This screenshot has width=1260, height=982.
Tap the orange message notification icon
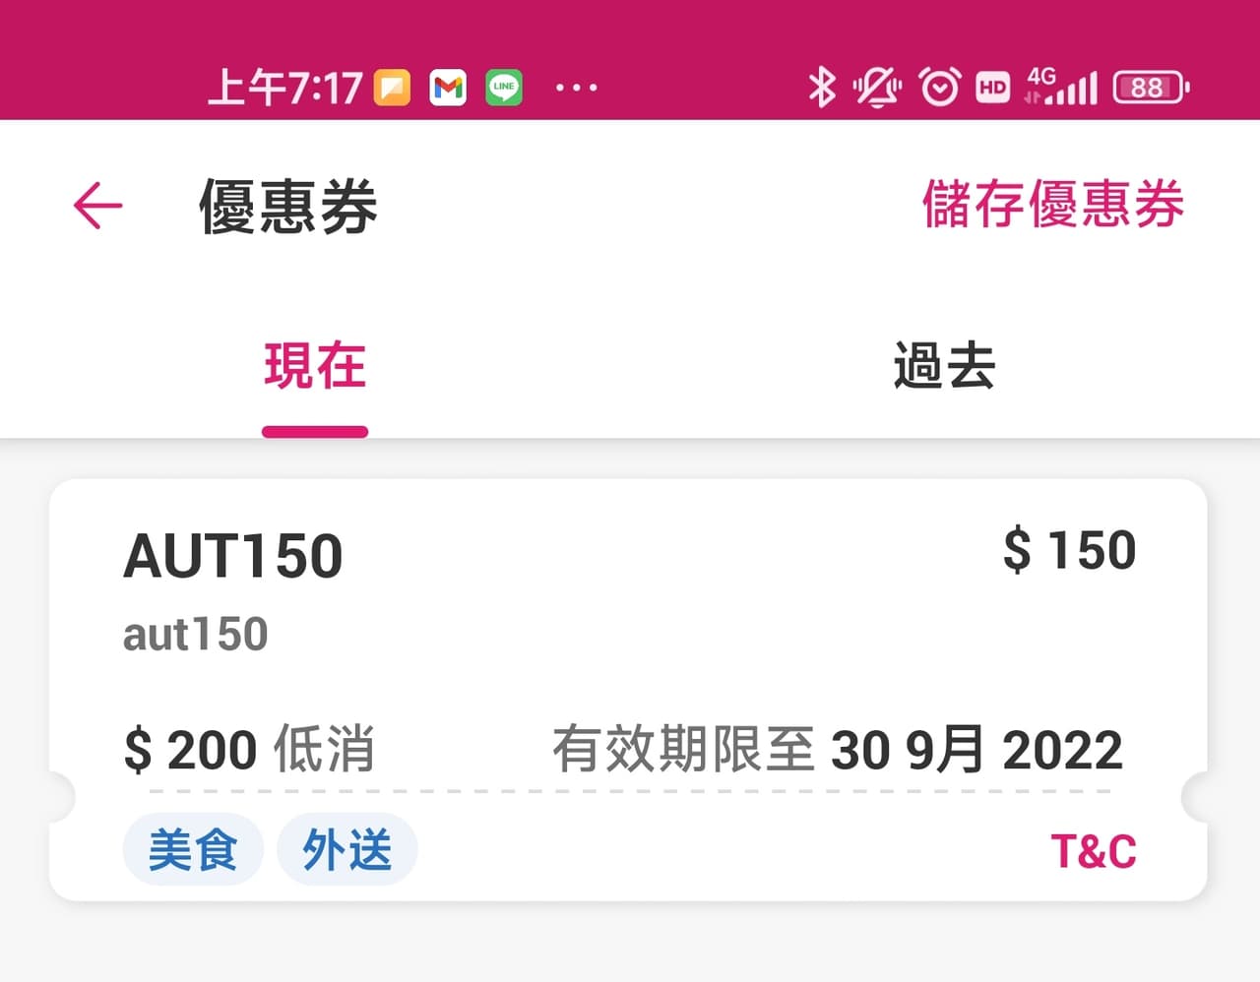coord(392,88)
